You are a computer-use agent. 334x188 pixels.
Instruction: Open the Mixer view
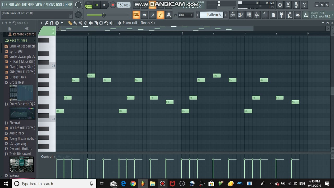257,15
